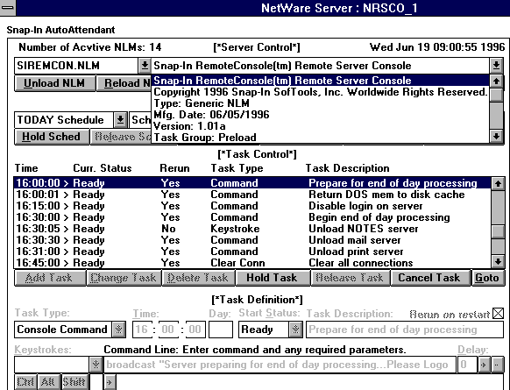Click the Hold Task button
The width and height of the screenshot is (510, 390).
pyautogui.click(x=272, y=278)
